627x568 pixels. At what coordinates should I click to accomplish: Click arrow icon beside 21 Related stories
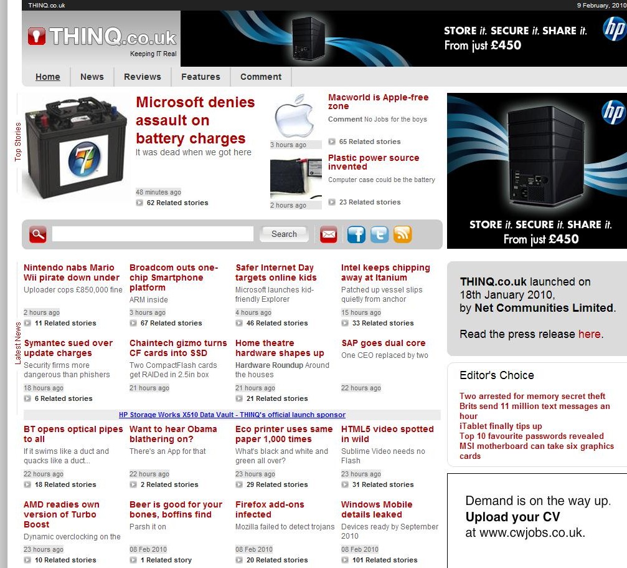(238, 398)
